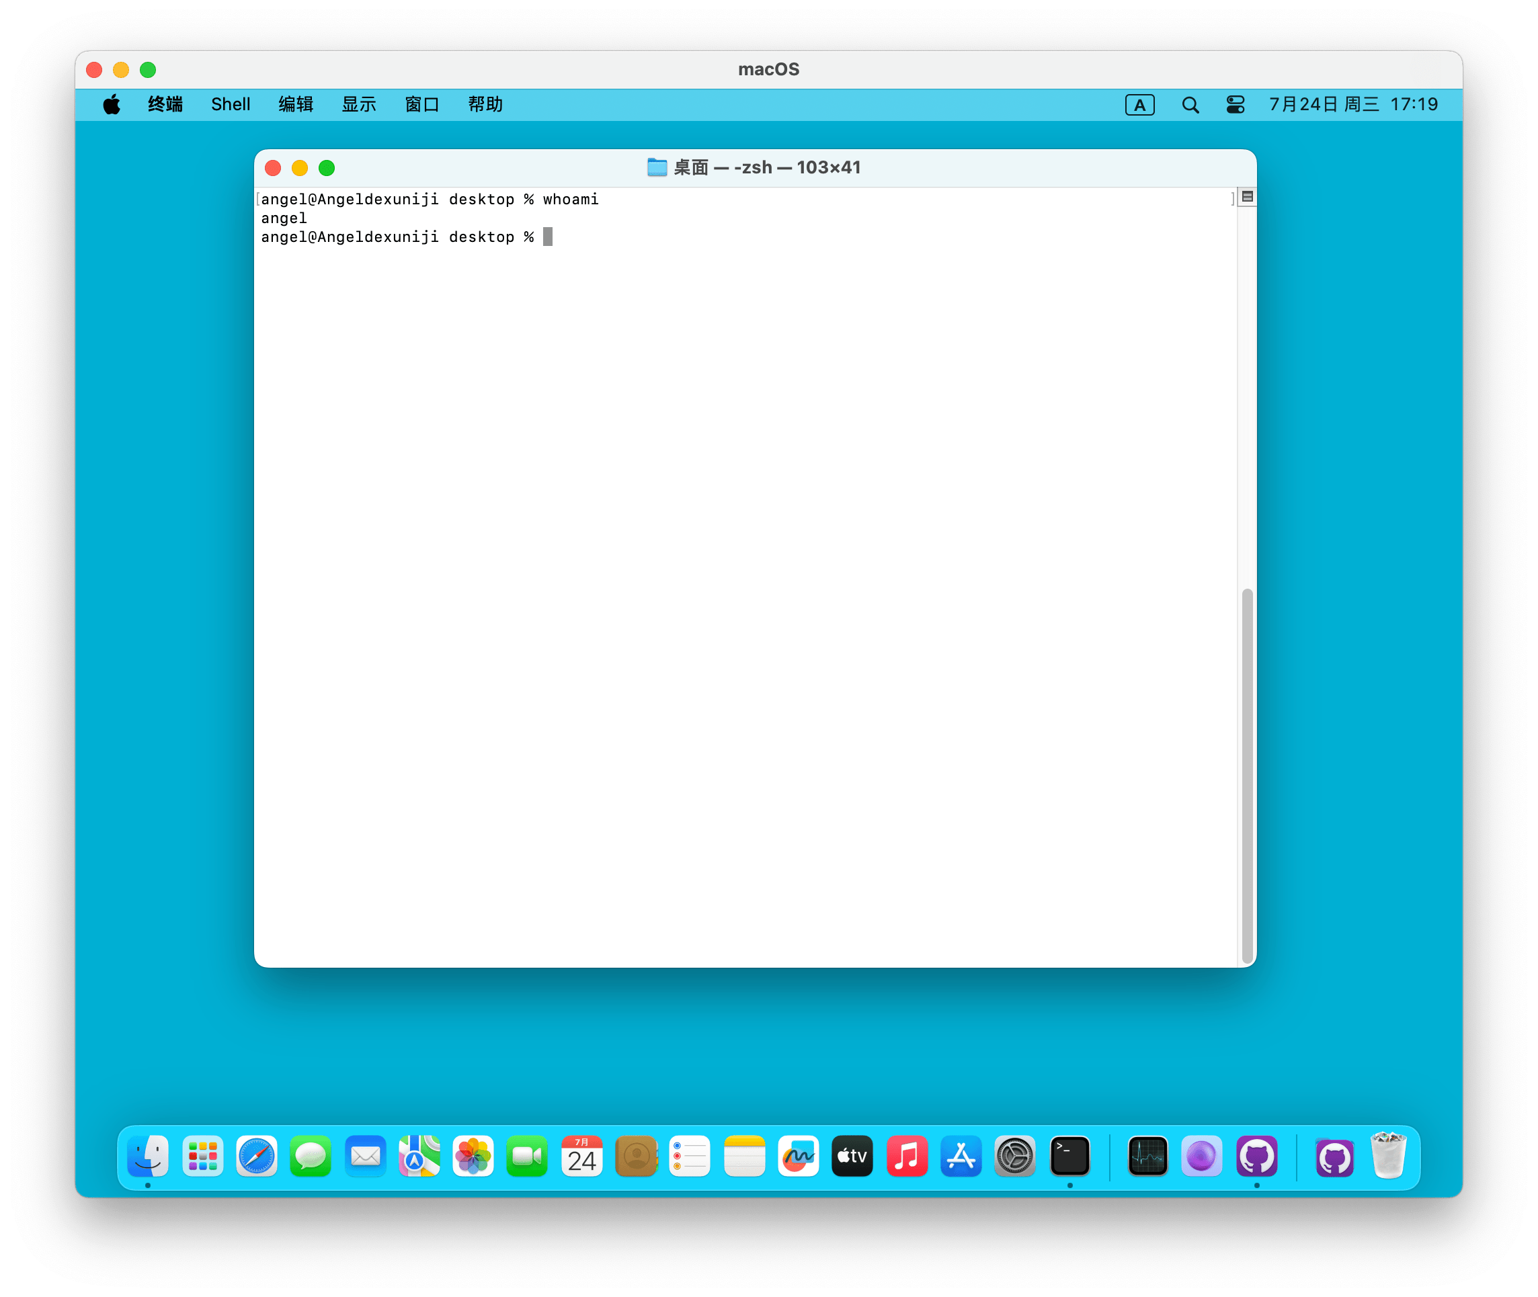Open the Shell menu

tap(230, 105)
